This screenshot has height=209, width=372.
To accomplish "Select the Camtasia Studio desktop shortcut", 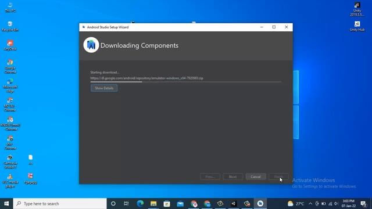I will [x=10, y=162].
